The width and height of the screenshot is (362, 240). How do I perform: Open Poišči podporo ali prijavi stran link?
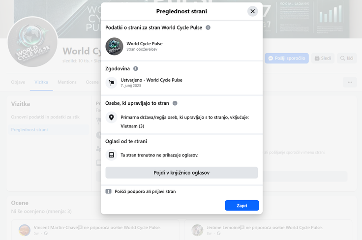click(x=145, y=191)
